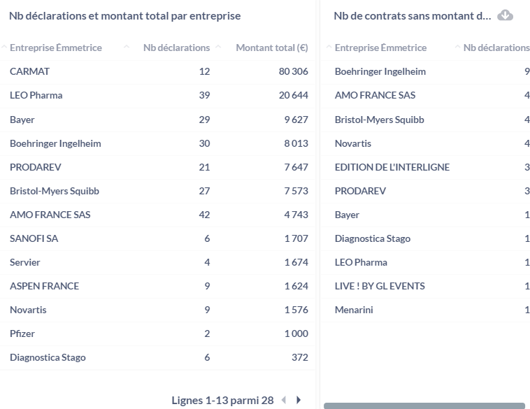Click LIVE ! BY GL EVENTS entry

click(380, 286)
